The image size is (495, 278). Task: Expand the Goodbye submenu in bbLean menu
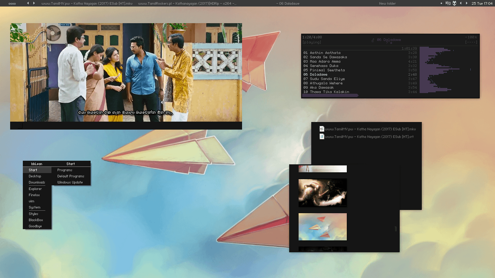[x=37, y=226]
